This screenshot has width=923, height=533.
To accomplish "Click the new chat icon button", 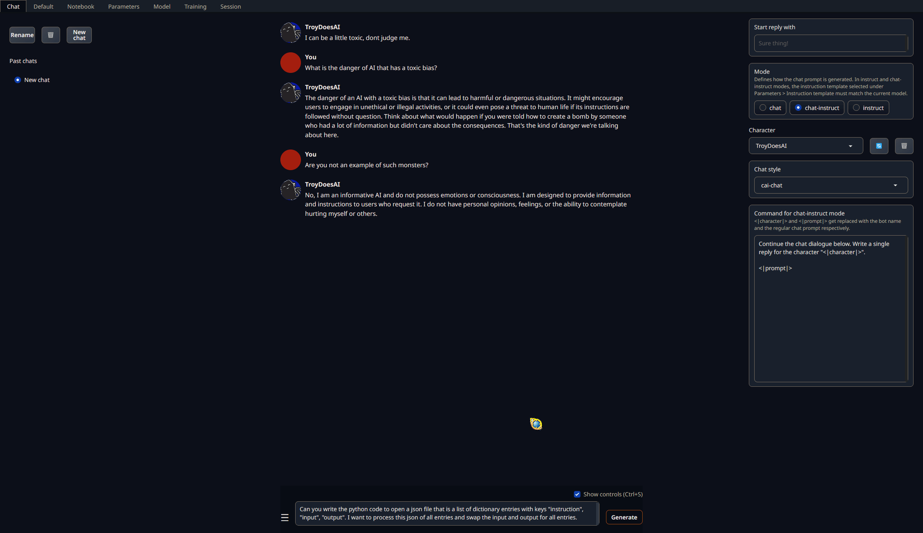I will tap(78, 35).
